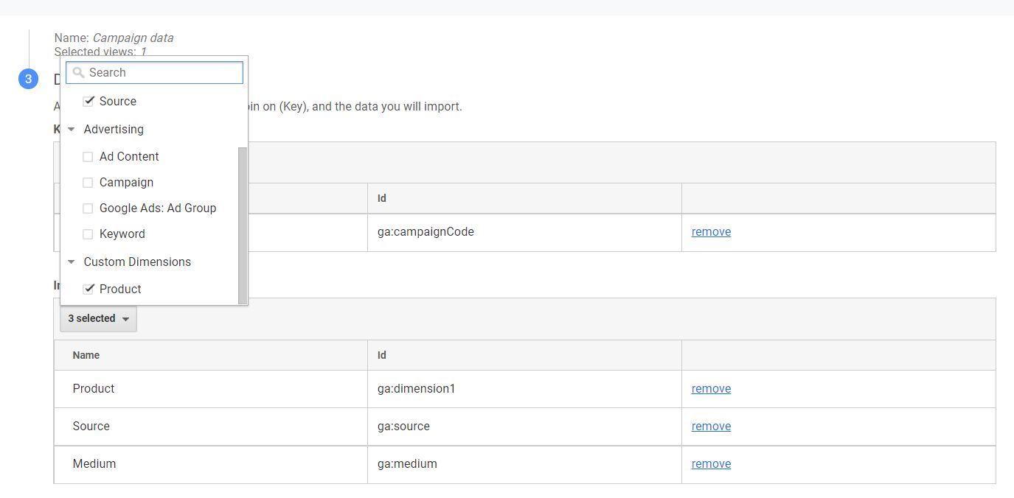The height and width of the screenshot is (498, 1014).
Task: Remove the ga:campaignCode key
Action: click(710, 231)
